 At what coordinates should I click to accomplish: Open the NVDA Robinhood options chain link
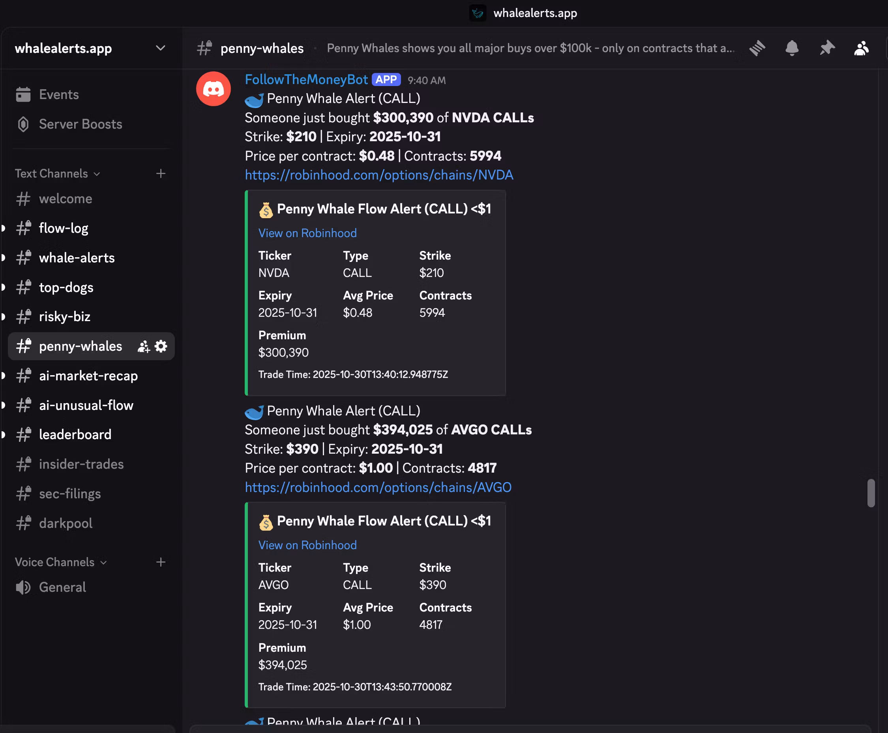pyautogui.click(x=379, y=175)
